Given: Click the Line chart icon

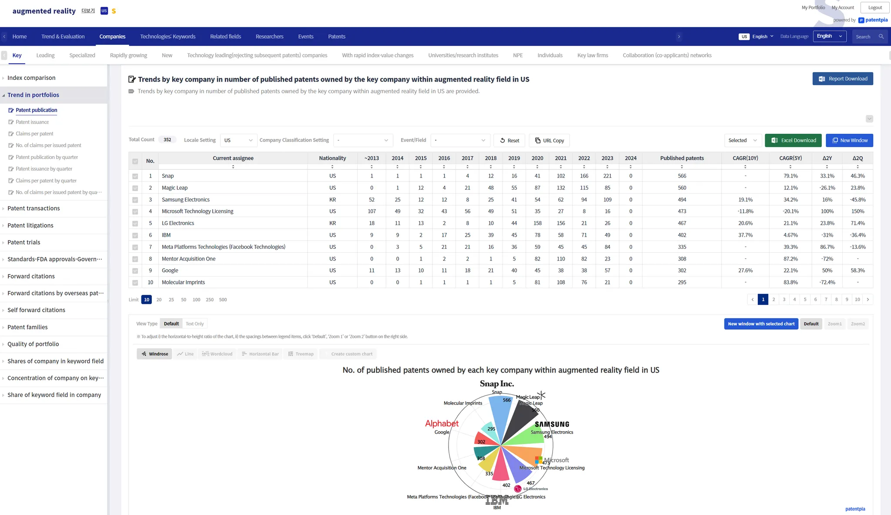Looking at the screenshot, I should pyautogui.click(x=180, y=354).
